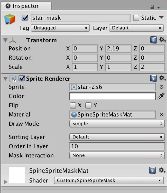Disable the Sprite Renderer checkbox

tap(22, 78)
